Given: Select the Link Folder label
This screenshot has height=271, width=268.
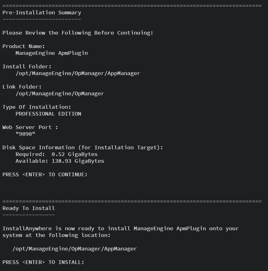Looking at the screenshot, I should pos(22,87).
